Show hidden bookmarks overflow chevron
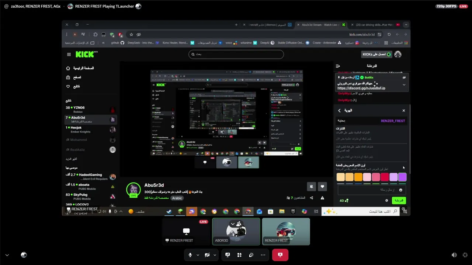 [x=103, y=43]
